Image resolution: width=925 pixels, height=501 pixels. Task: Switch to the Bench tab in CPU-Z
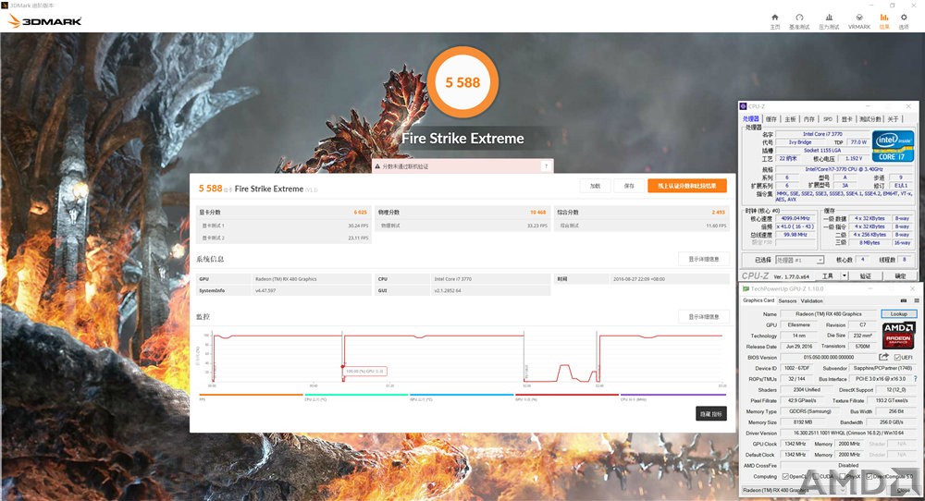click(x=870, y=119)
